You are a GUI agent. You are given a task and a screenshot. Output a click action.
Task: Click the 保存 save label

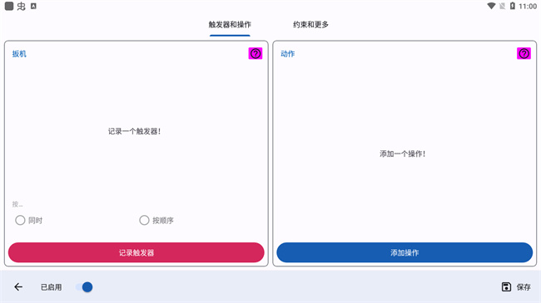point(524,287)
